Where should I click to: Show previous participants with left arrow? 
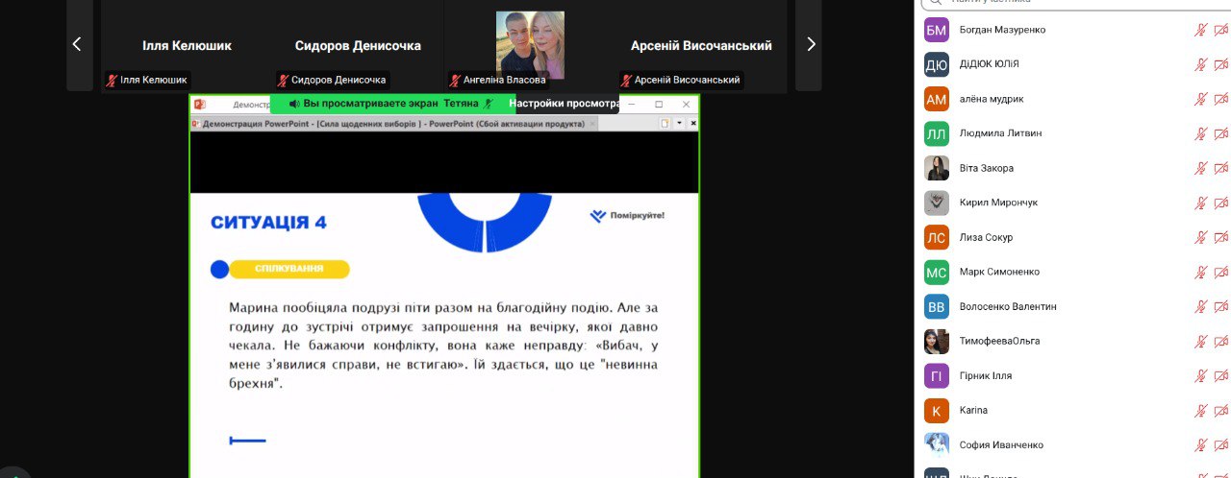point(78,44)
